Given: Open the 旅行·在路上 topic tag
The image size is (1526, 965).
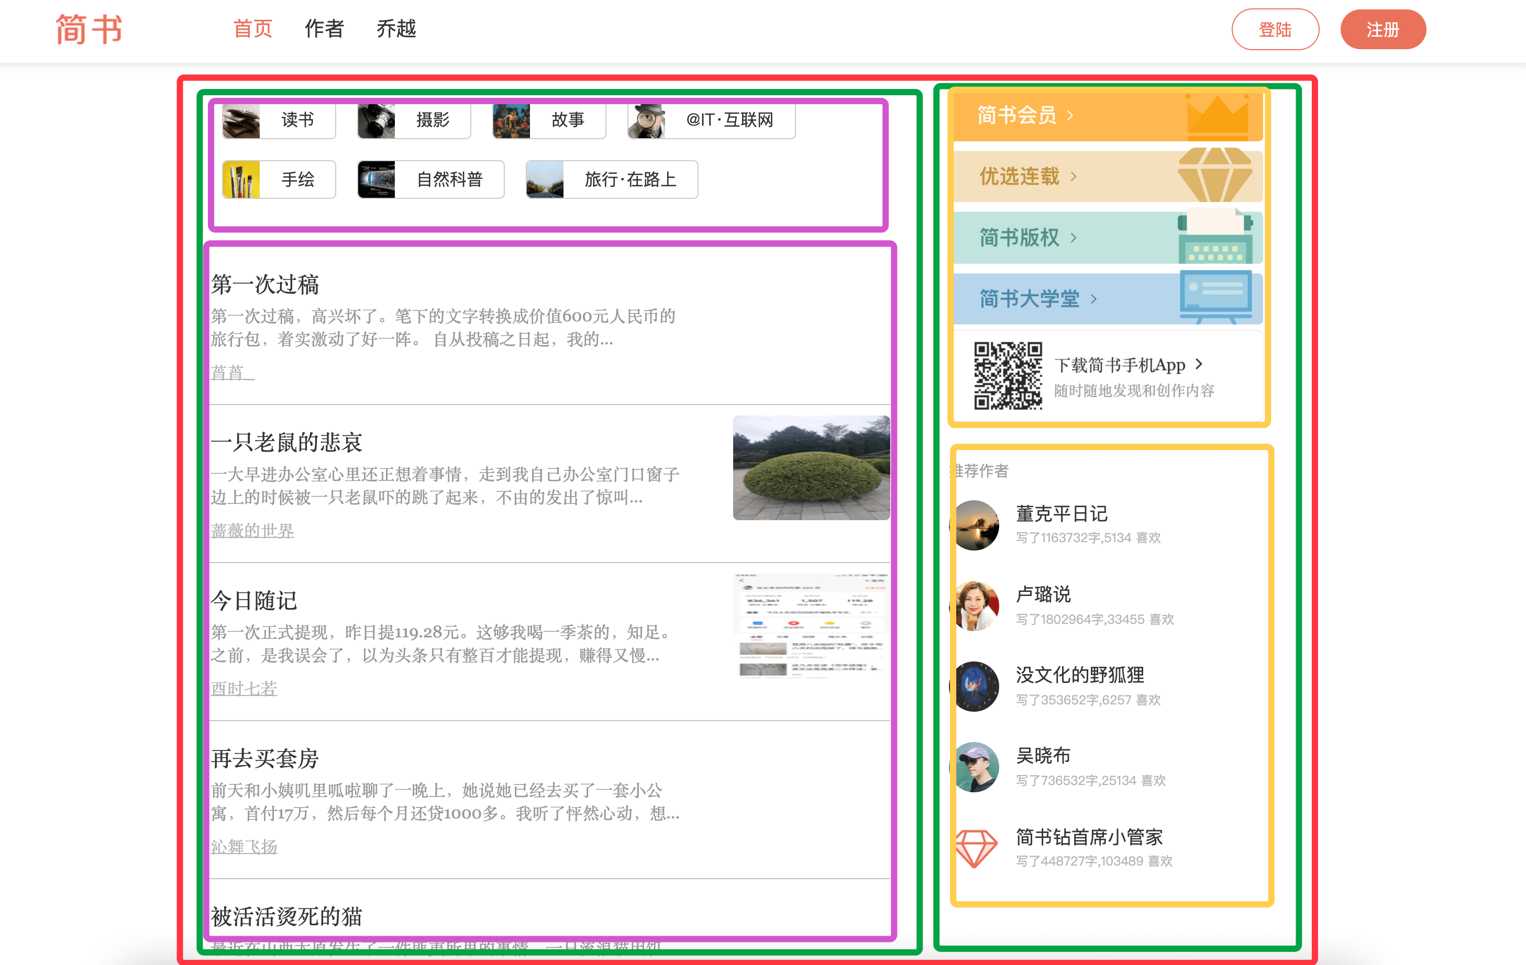Looking at the screenshot, I should 612,180.
